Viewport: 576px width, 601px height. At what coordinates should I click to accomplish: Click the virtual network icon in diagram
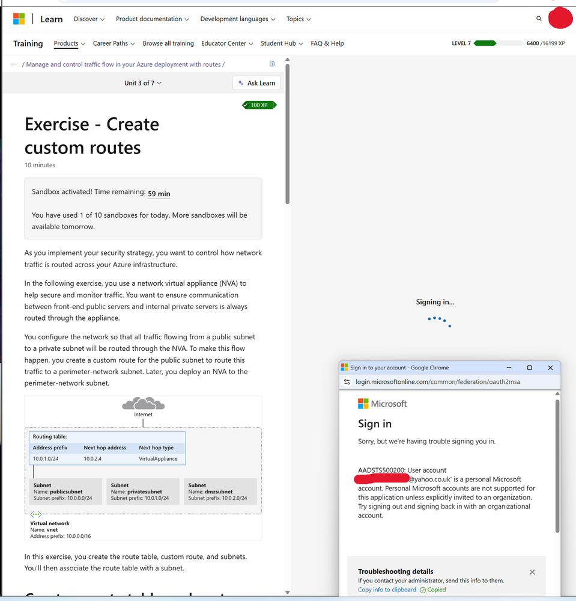[x=35, y=514]
